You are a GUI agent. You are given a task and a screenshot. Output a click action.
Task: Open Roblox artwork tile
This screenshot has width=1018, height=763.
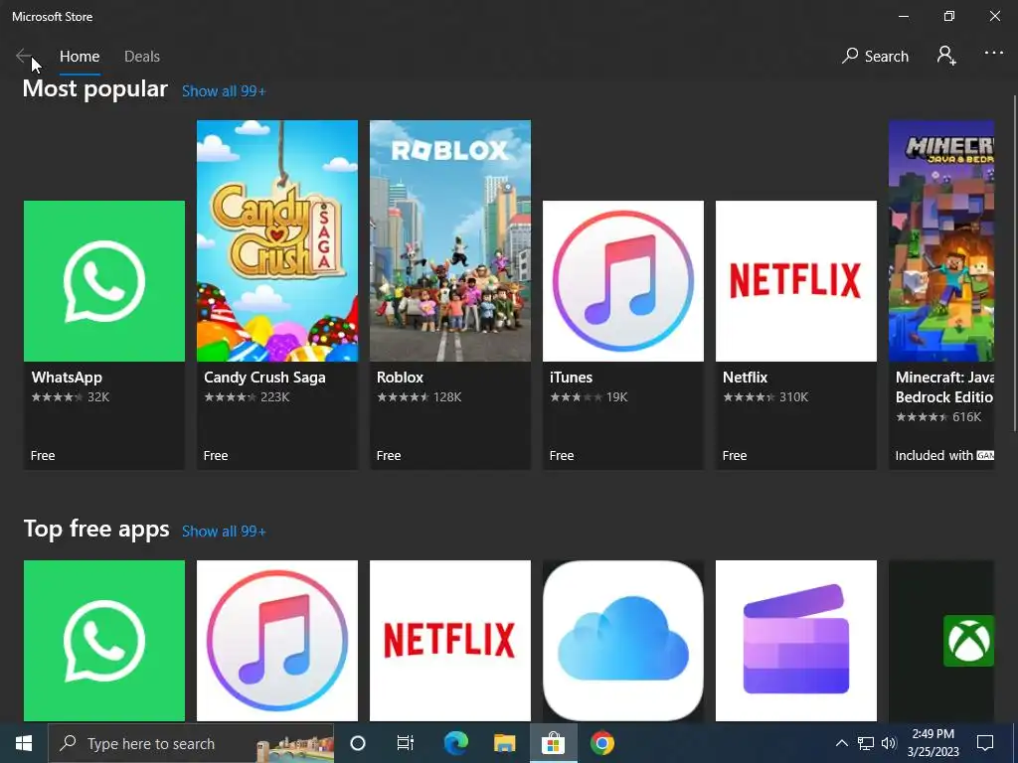[450, 240]
